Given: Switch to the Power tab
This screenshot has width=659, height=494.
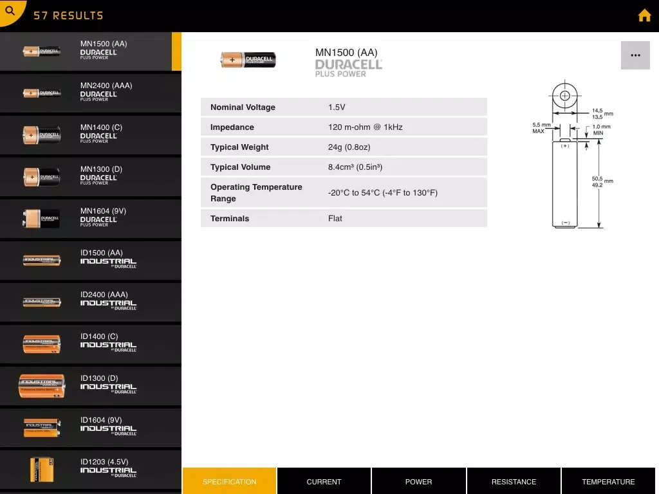Looking at the screenshot, I should pos(418,481).
